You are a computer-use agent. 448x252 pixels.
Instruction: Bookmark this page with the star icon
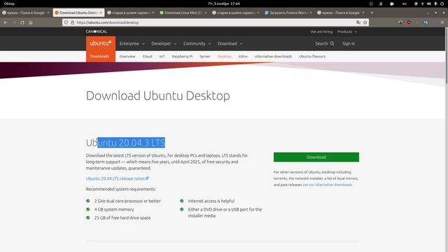[x=365, y=22]
